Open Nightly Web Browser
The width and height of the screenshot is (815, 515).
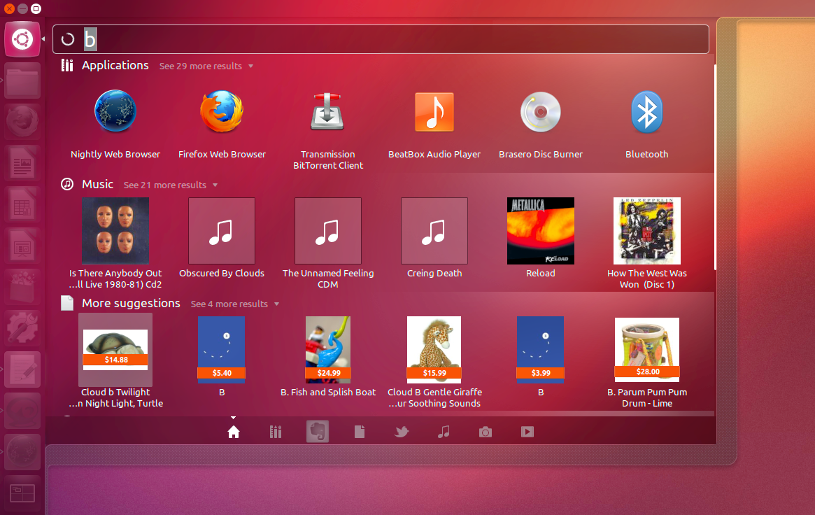(115, 112)
